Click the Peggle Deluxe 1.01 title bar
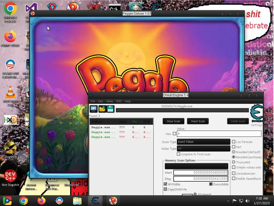The height and width of the screenshot is (206, 274). pyautogui.click(x=137, y=13)
